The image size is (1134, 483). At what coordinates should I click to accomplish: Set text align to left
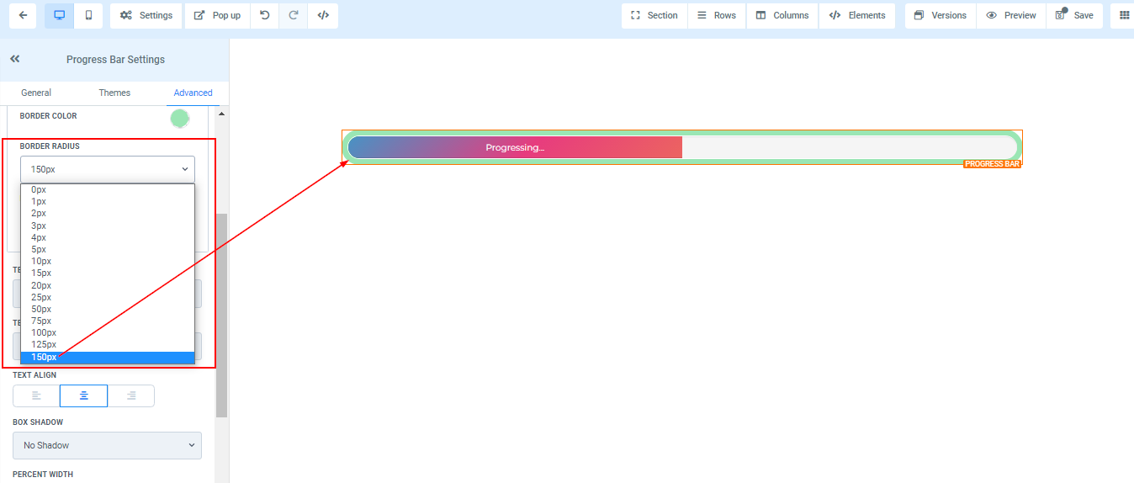click(36, 395)
